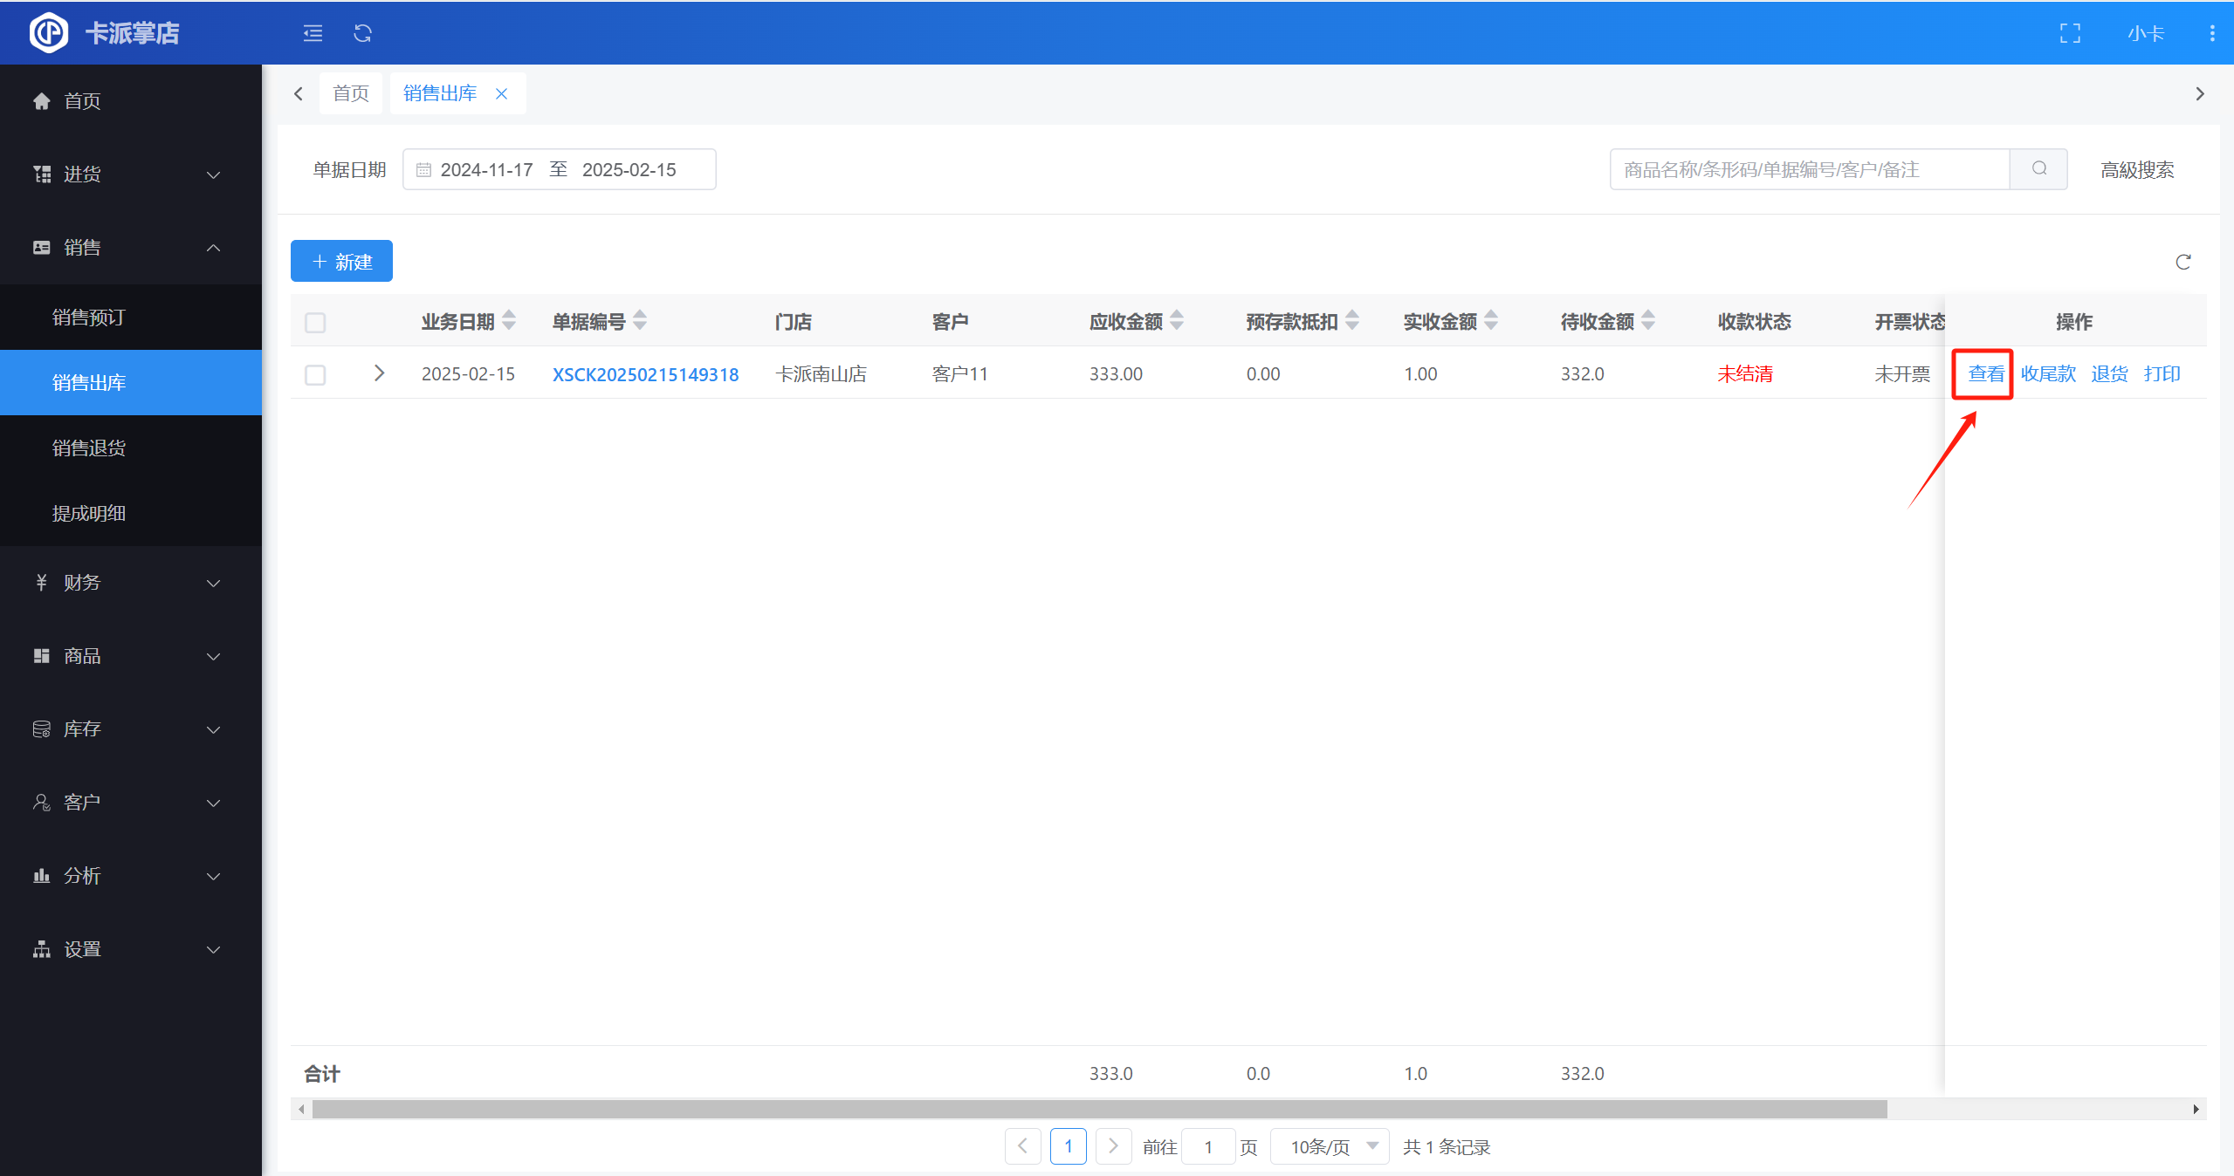Expand the order row details arrow

(379, 373)
